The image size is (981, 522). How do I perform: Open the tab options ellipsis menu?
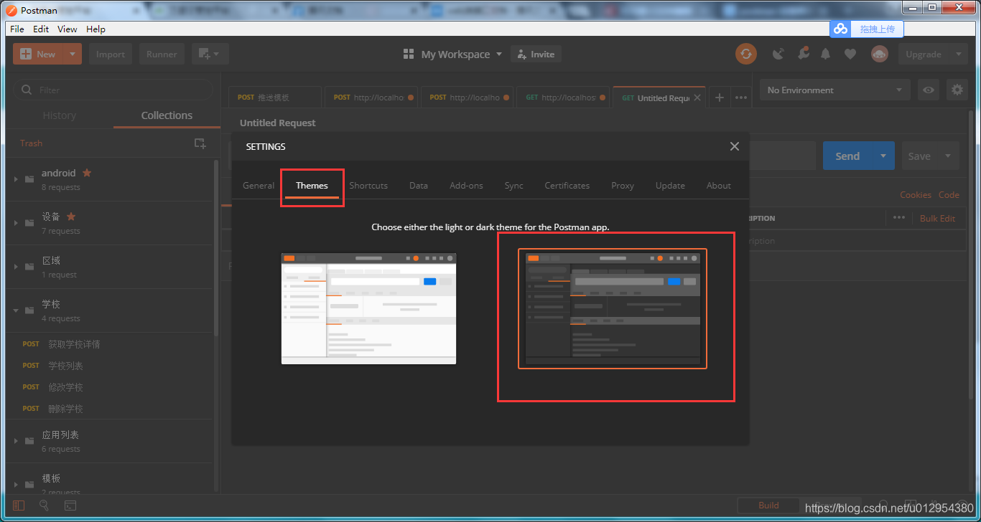(741, 98)
